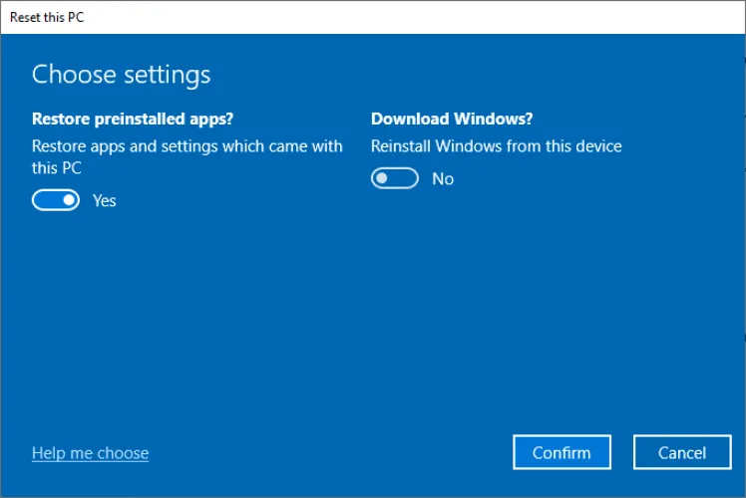The image size is (746, 498).
Task: Click the blank area of the title bar
Action: pos(399,17)
